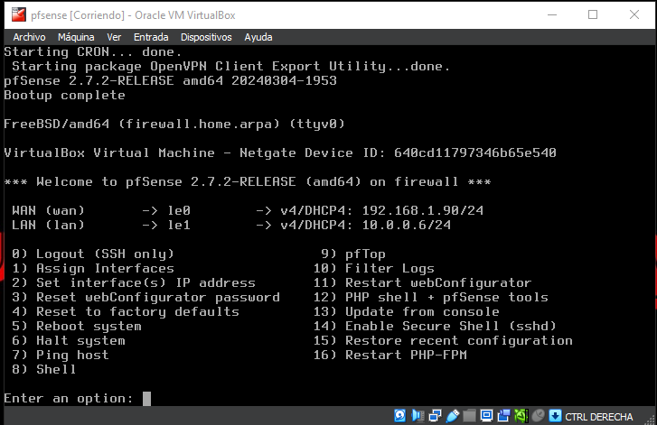Click '2) Set interface(s) IP address' line
Viewport: 657px width, 425px height.
point(133,282)
